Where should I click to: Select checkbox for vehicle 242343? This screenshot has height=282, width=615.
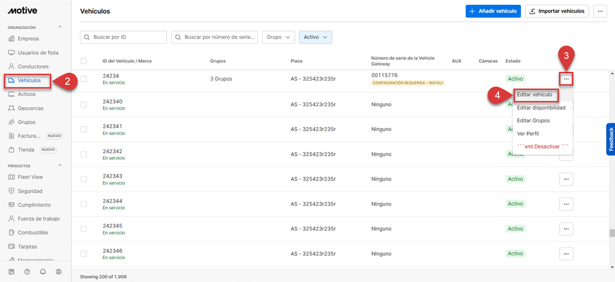click(84, 179)
